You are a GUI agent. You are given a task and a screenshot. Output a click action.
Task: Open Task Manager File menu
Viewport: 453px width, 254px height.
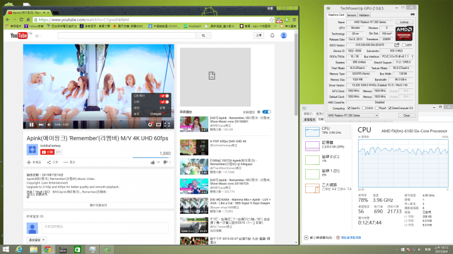tap(308, 114)
